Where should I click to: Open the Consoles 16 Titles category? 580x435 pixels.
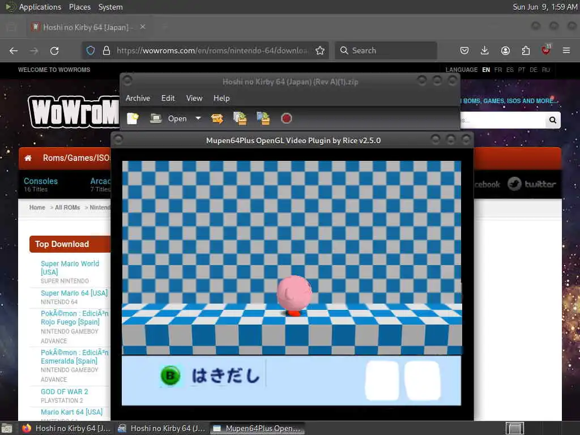click(x=41, y=184)
